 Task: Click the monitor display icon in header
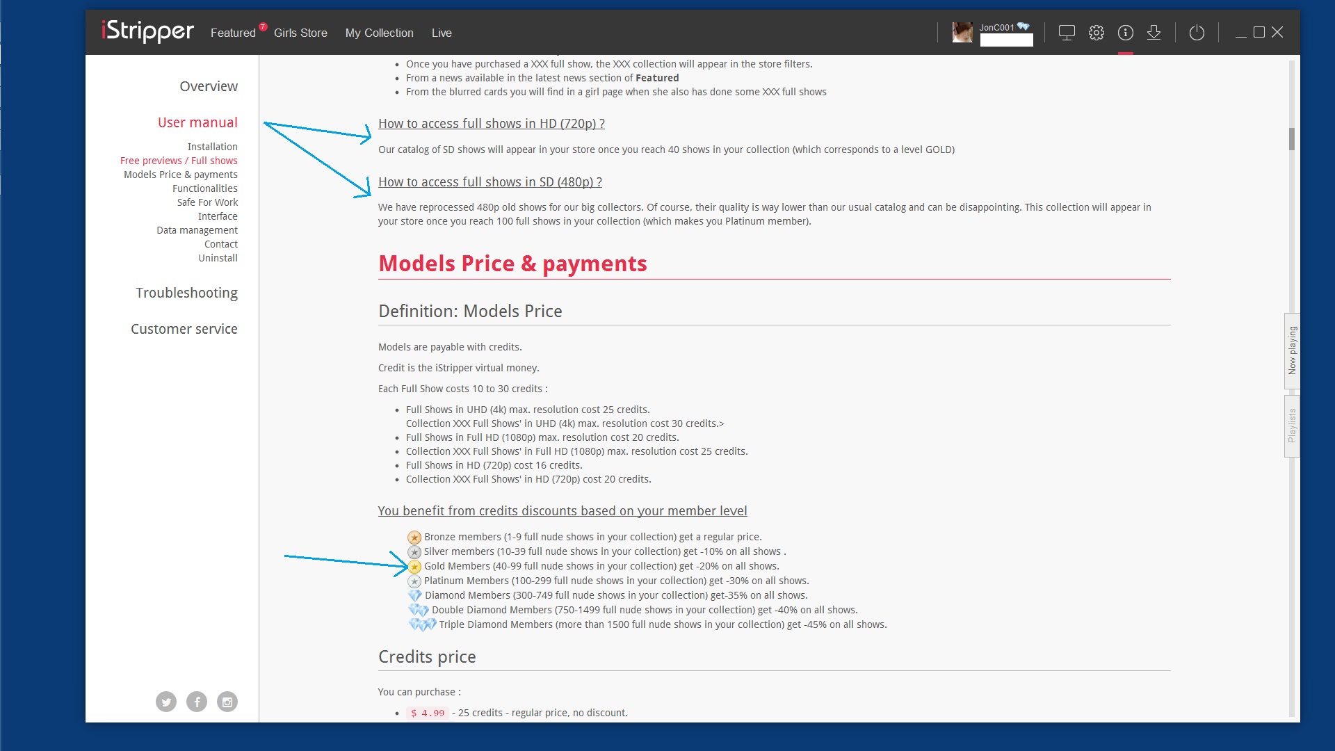coord(1067,33)
